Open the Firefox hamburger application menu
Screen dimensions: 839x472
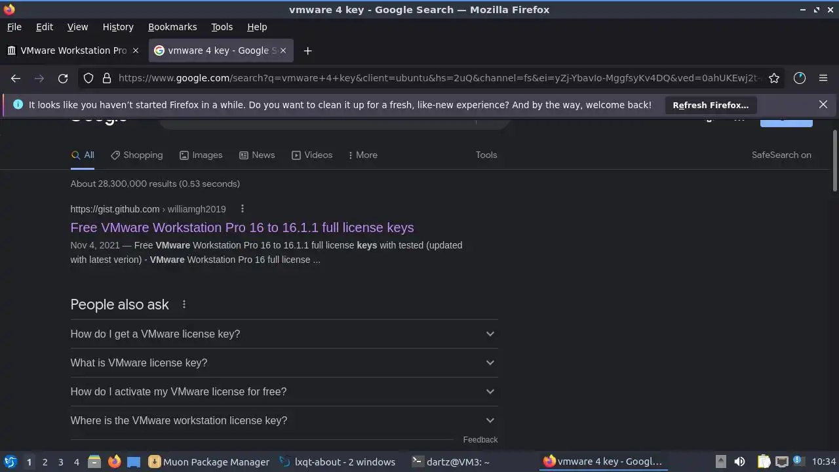823,78
